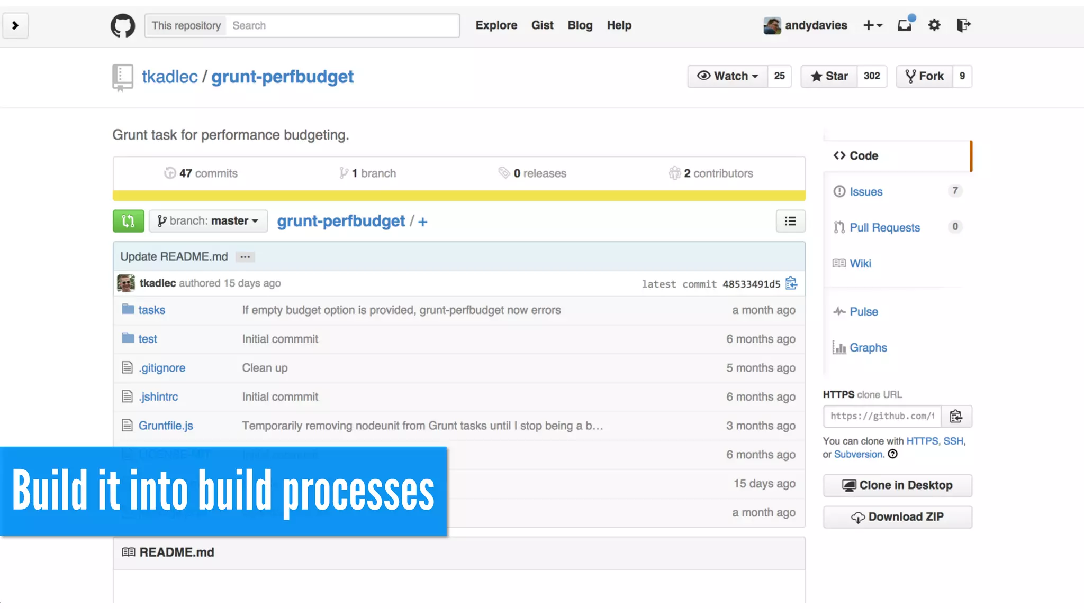Open GitHub home via Octocat logo
Image resolution: width=1084 pixels, height=609 pixels.
pos(123,25)
